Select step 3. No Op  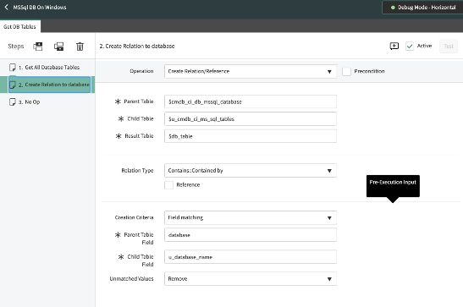47,102
